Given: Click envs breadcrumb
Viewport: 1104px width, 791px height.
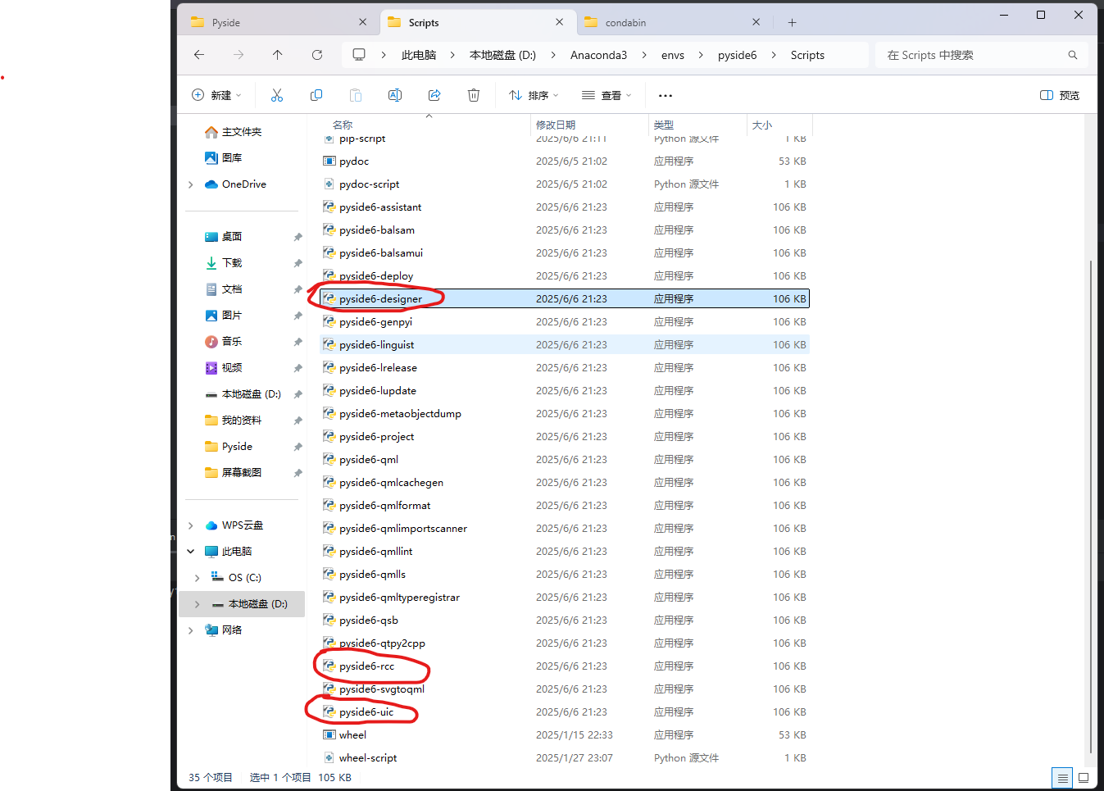Looking at the screenshot, I should (x=673, y=55).
